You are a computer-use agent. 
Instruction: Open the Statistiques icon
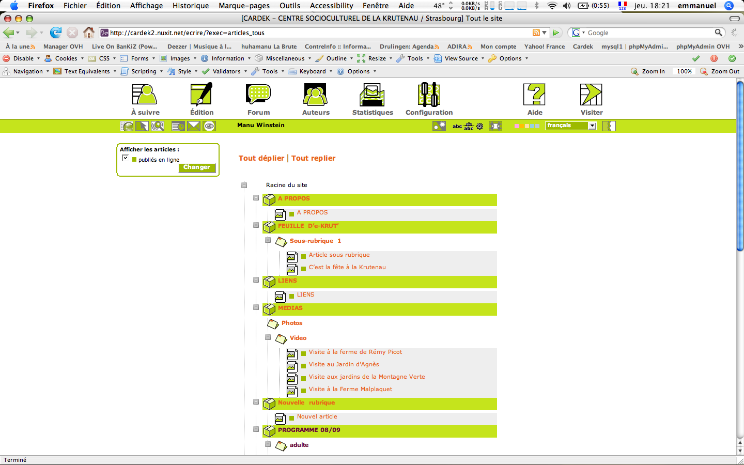point(372,95)
